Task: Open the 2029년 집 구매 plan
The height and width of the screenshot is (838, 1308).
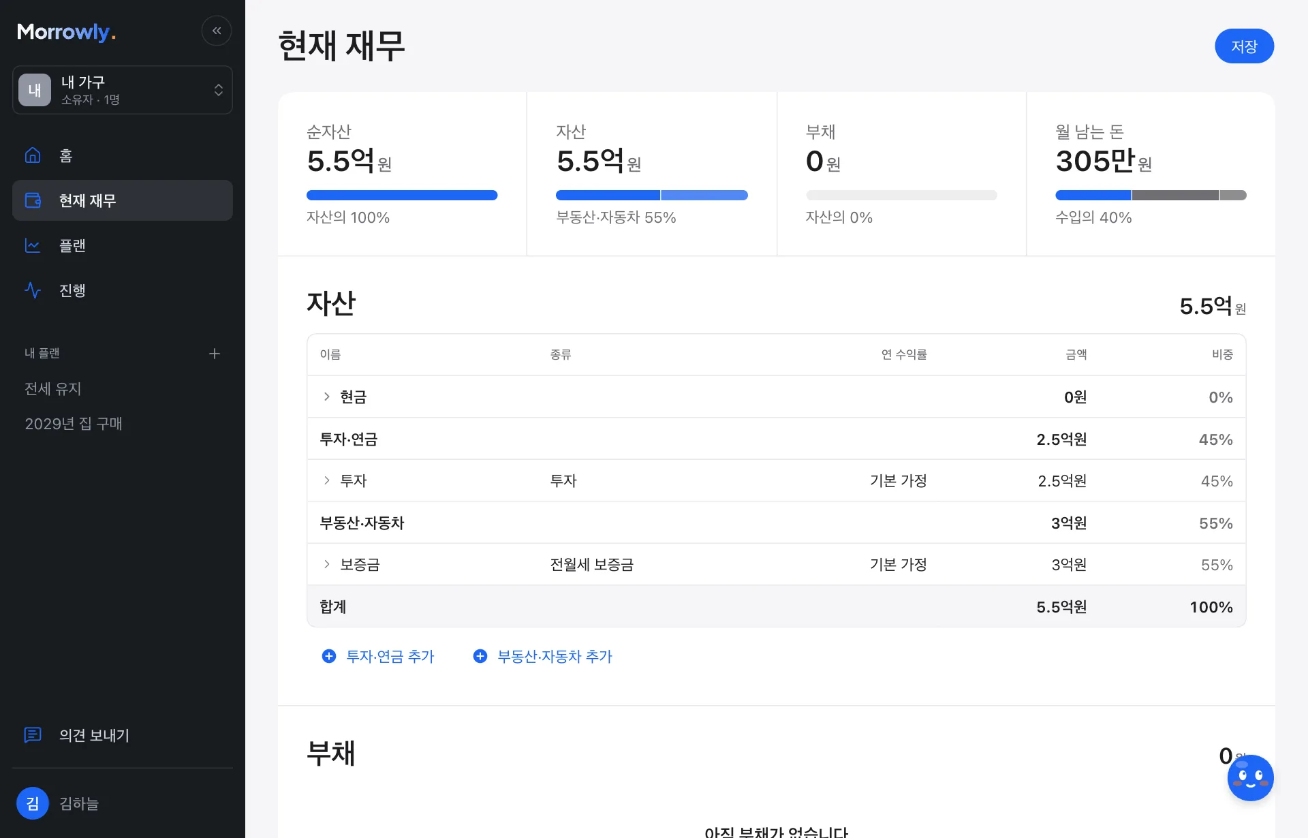Action: pyautogui.click(x=74, y=423)
